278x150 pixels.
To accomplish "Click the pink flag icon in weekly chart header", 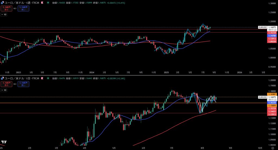I will pyautogui.click(x=42, y=3).
